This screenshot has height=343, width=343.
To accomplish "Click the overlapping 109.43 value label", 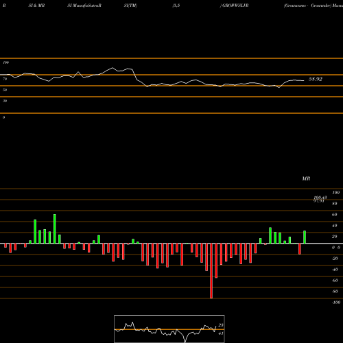I will click(320, 198).
